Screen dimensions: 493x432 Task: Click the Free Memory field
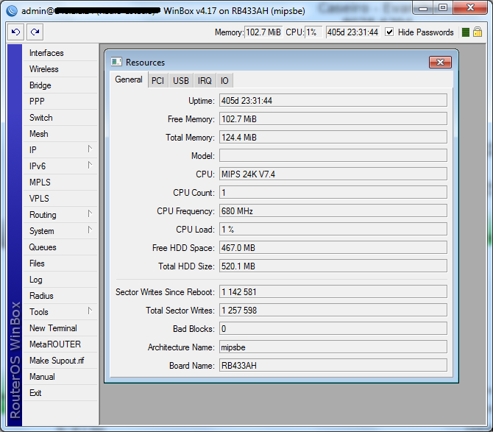[333, 118]
